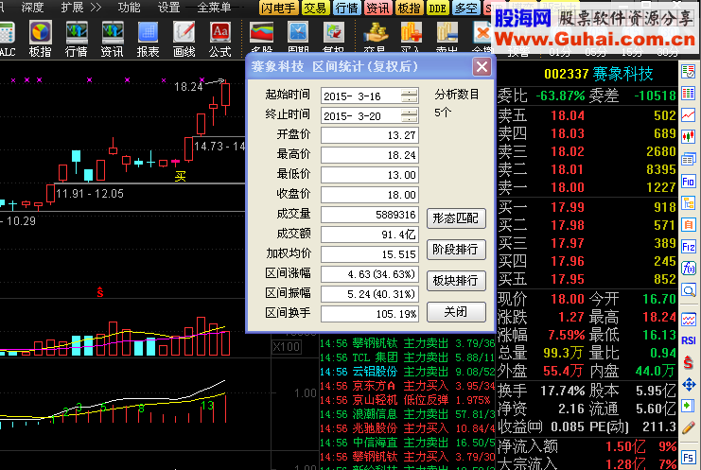The image size is (701, 470).
Task: Switch to the DDE tab
Action: [437, 9]
